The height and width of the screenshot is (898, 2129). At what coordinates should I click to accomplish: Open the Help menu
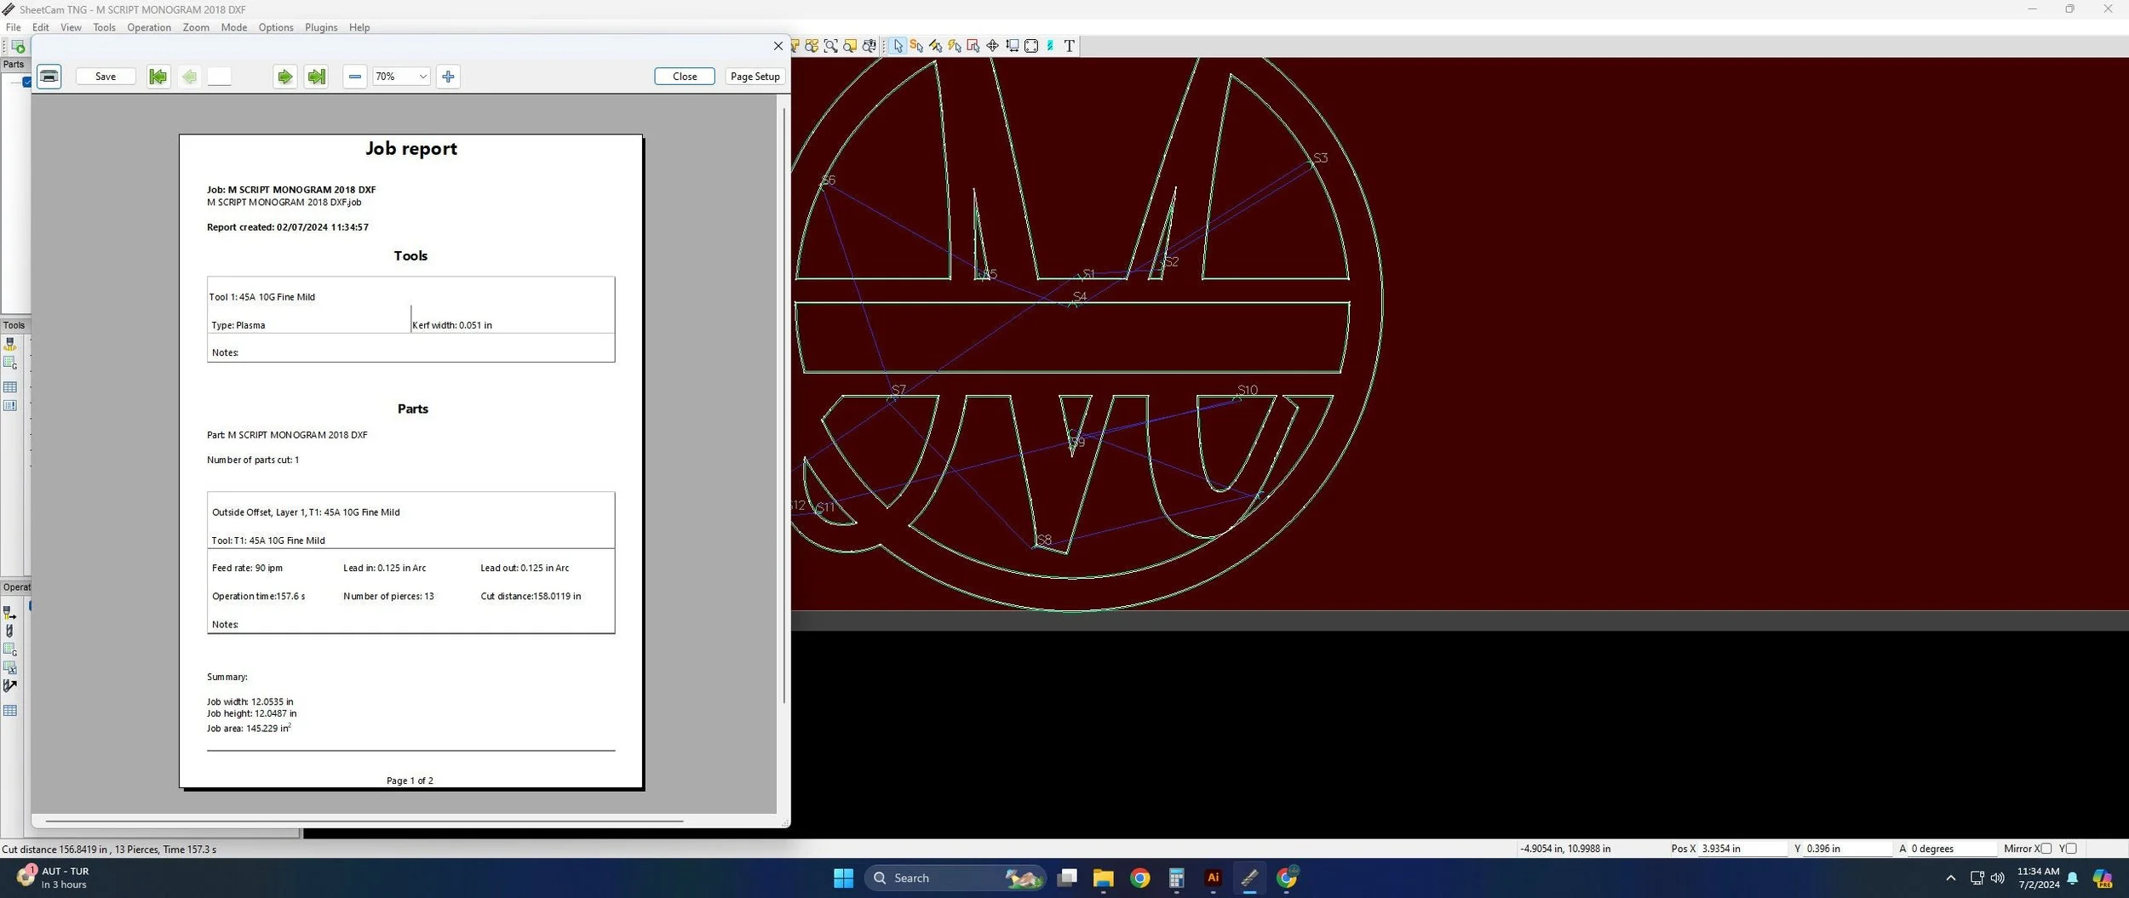[359, 27]
